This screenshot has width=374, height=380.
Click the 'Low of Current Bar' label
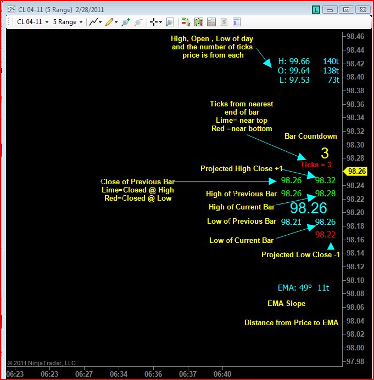tap(242, 240)
